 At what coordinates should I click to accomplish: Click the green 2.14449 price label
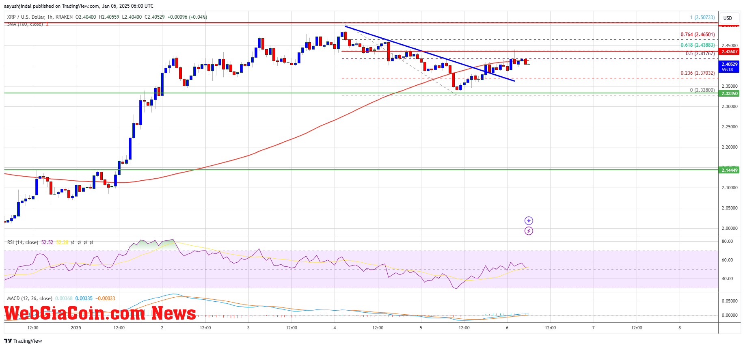coord(729,170)
